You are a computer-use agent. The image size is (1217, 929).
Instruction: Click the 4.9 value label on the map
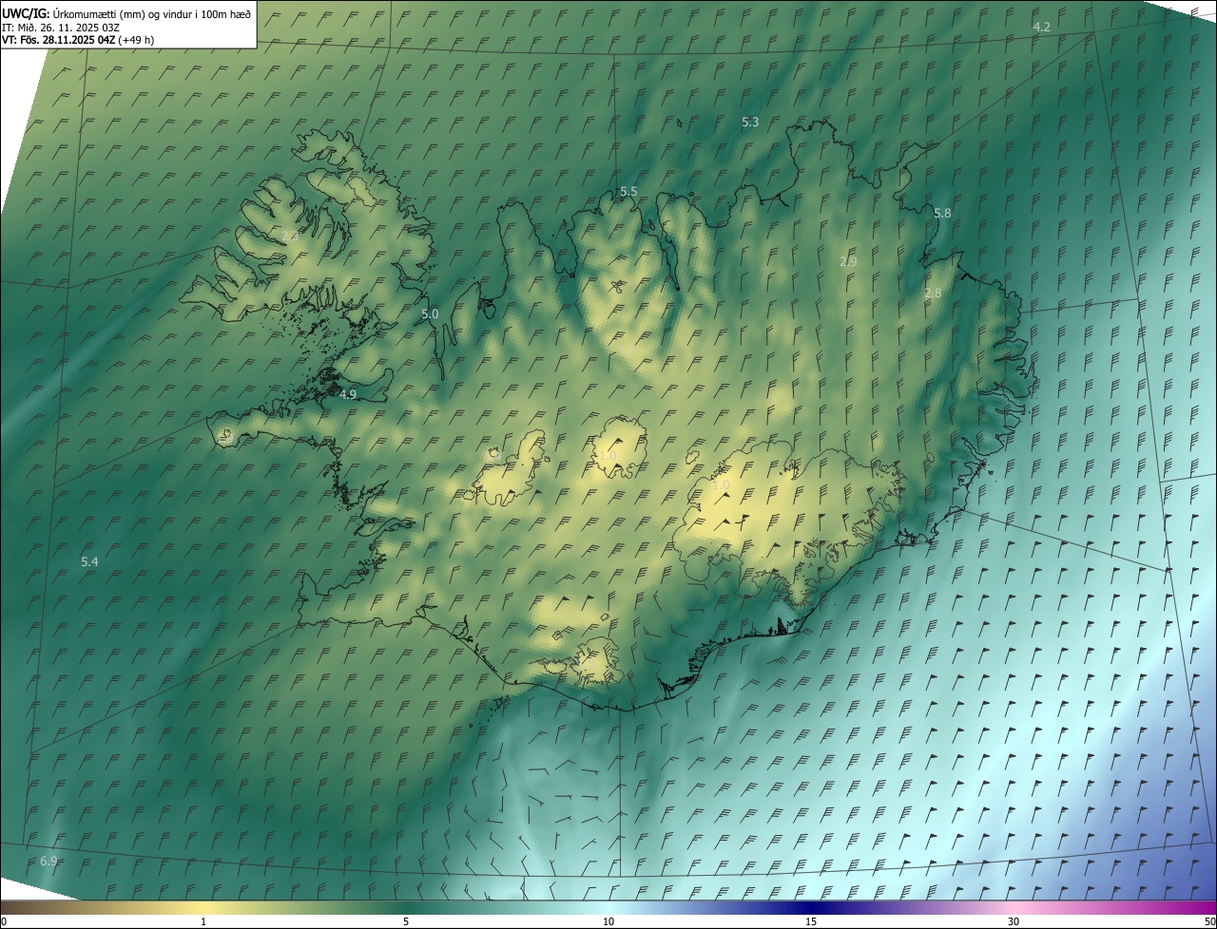tap(347, 394)
